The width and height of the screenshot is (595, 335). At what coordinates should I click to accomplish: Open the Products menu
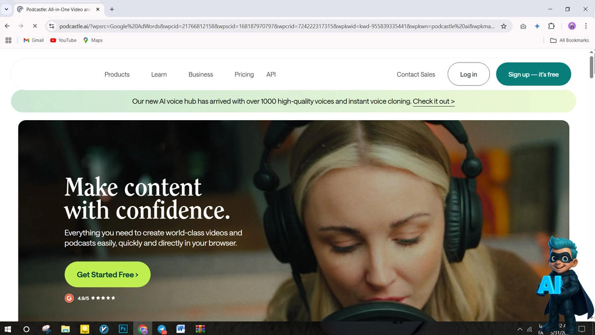point(117,74)
